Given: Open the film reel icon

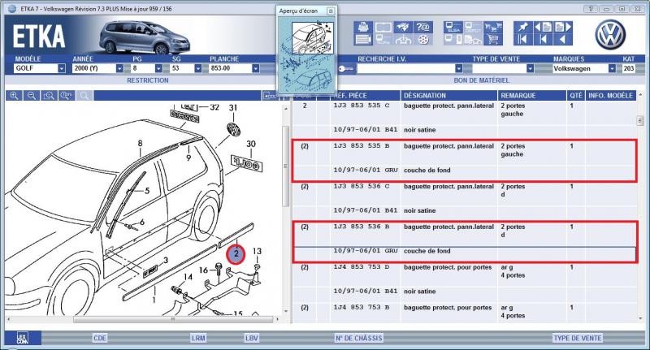Looking at the screenshot, I should tap(423, 39).
